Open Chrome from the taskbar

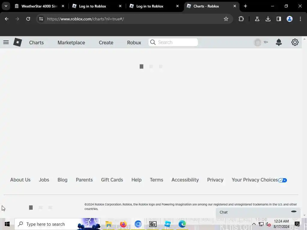pos(138,224)
